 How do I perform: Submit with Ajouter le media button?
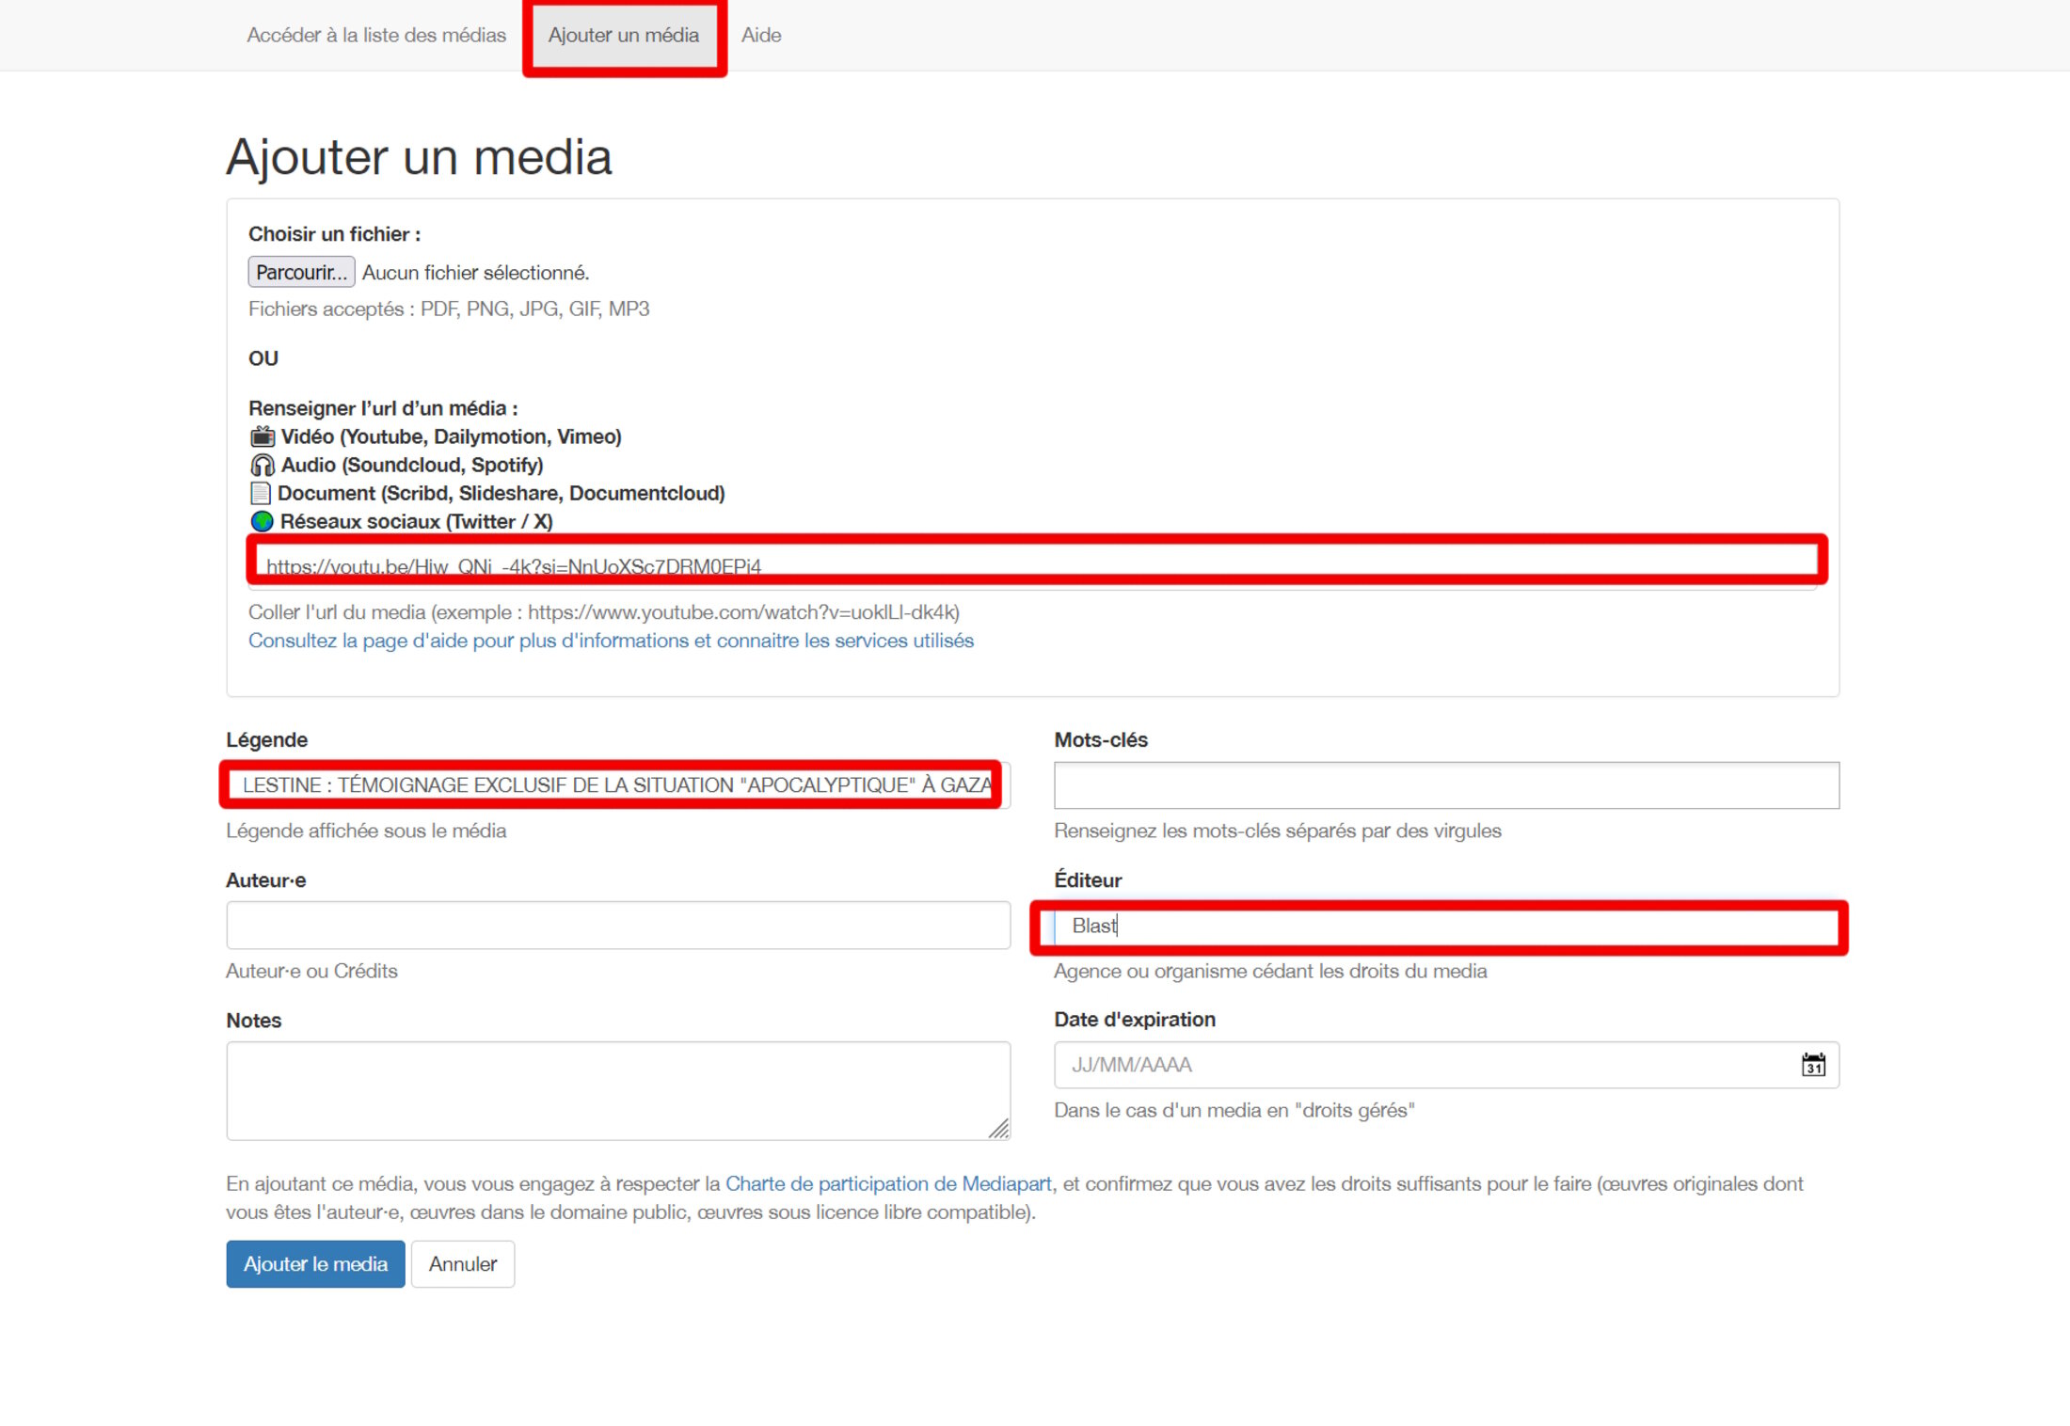(x=315, y=1263)
